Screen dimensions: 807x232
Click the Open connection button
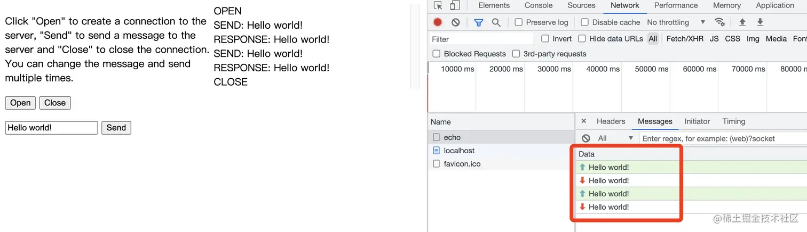point(20,103)
